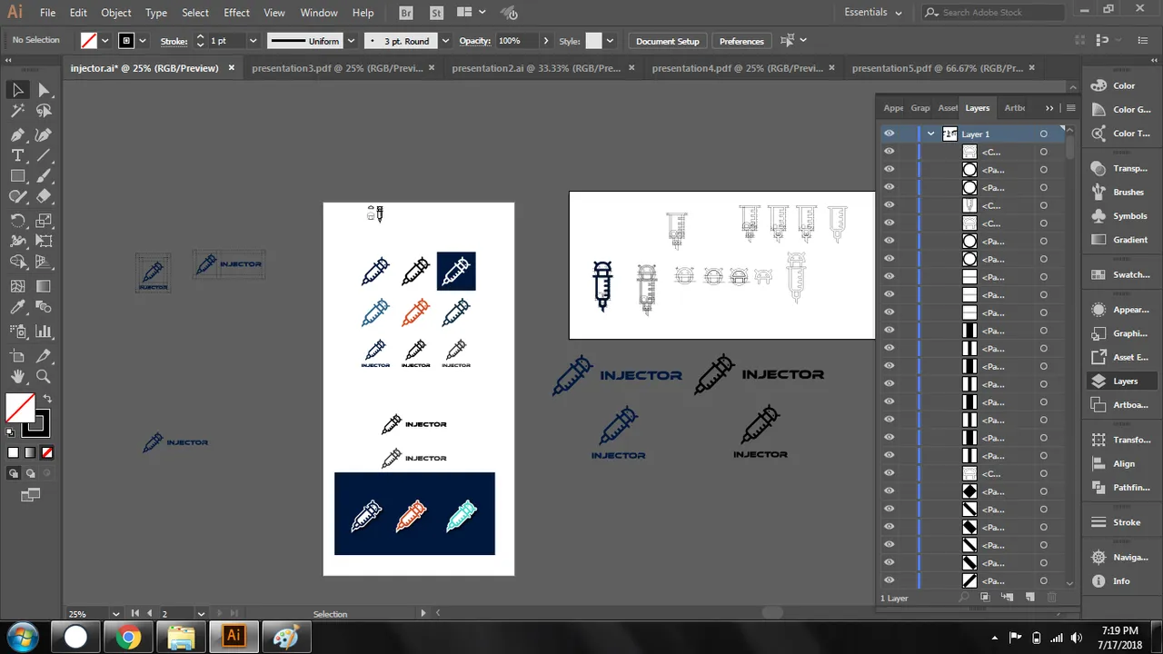Screen dimensions: 1163x654
Task: Click Layer 1 target circle
Action: click(x=1044, y=134)
